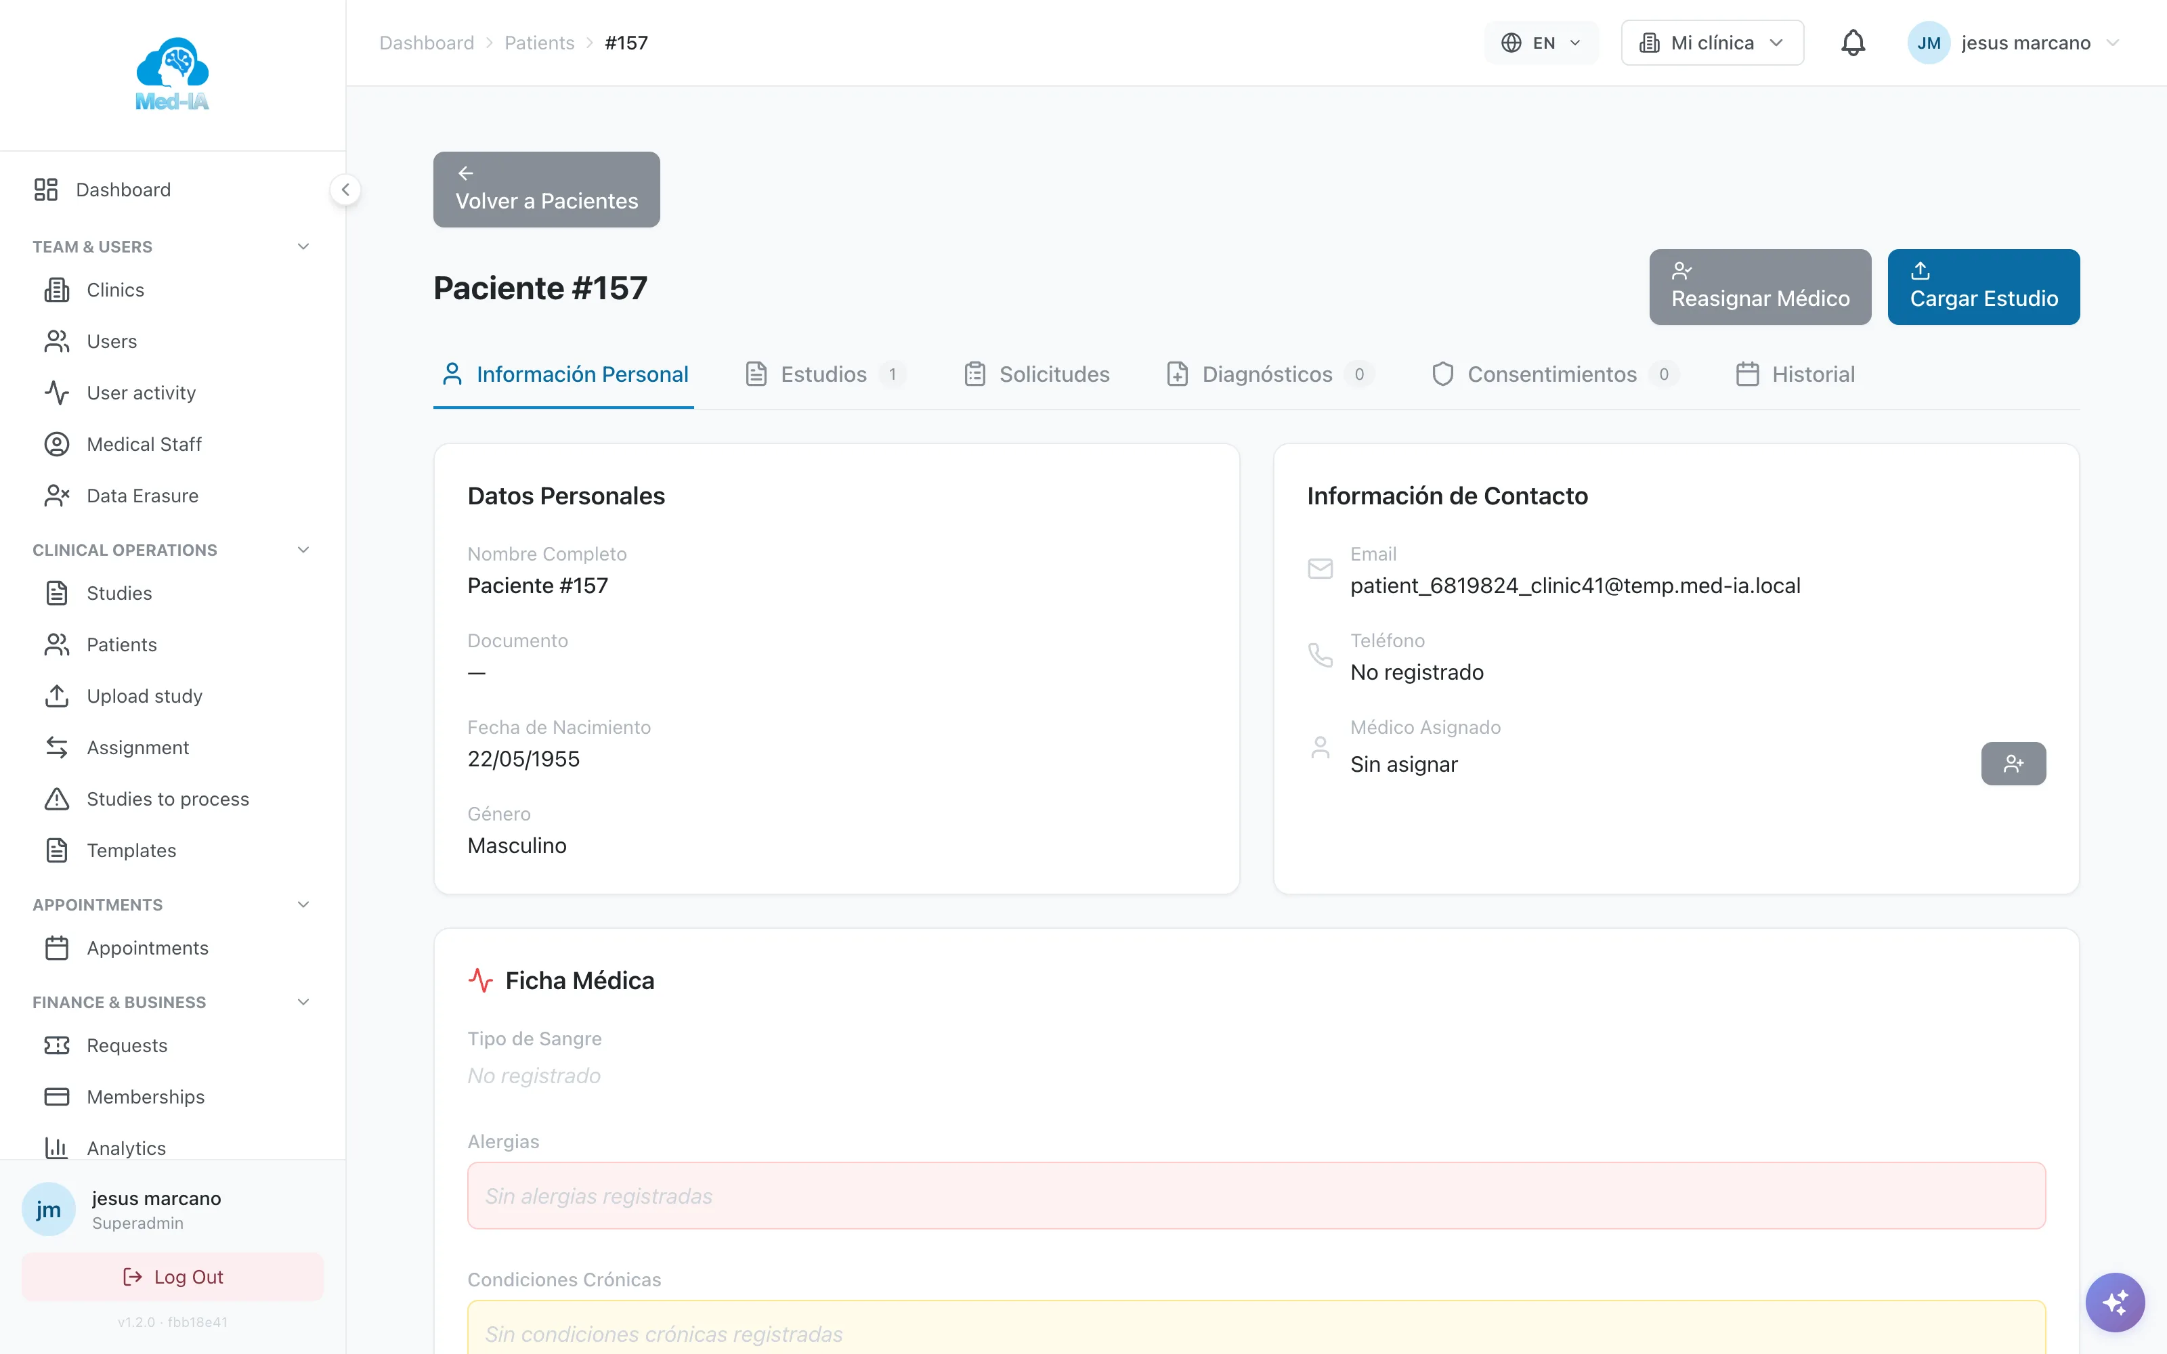Screen dimensions: 2167x1354
Task: Click the Dashboard breadcrumb link
Action: tap(426, 43)
